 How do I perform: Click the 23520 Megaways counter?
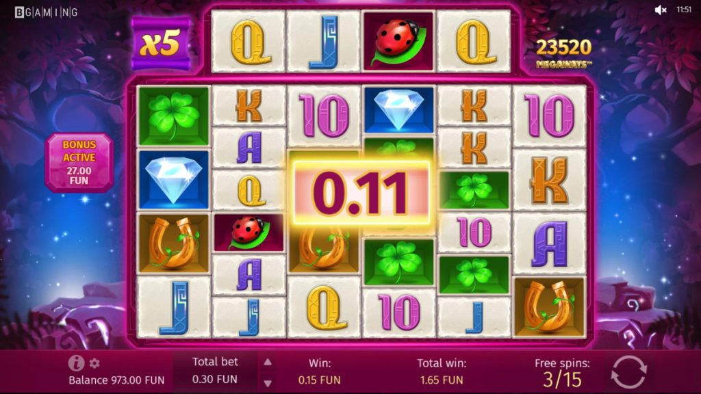click(563, 53)
